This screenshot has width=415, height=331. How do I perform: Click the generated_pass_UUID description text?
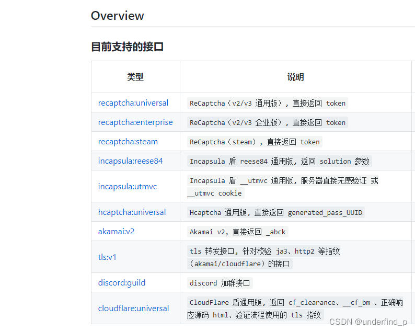pos(276,212)
